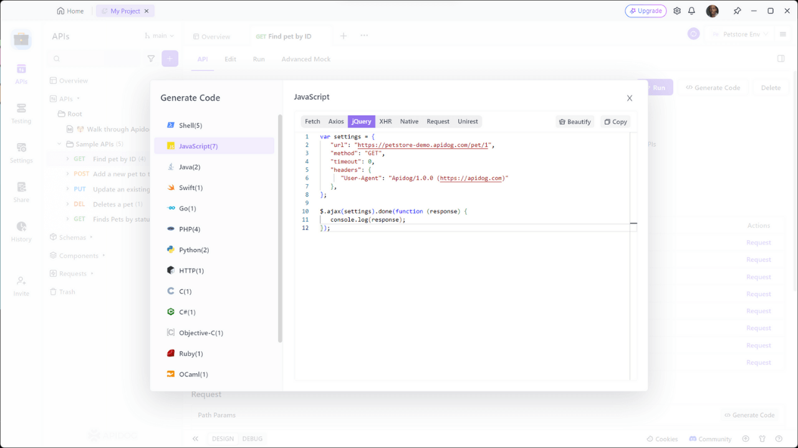
Task: Click the Objective-C bracket icon
Action: pos(171,333)
